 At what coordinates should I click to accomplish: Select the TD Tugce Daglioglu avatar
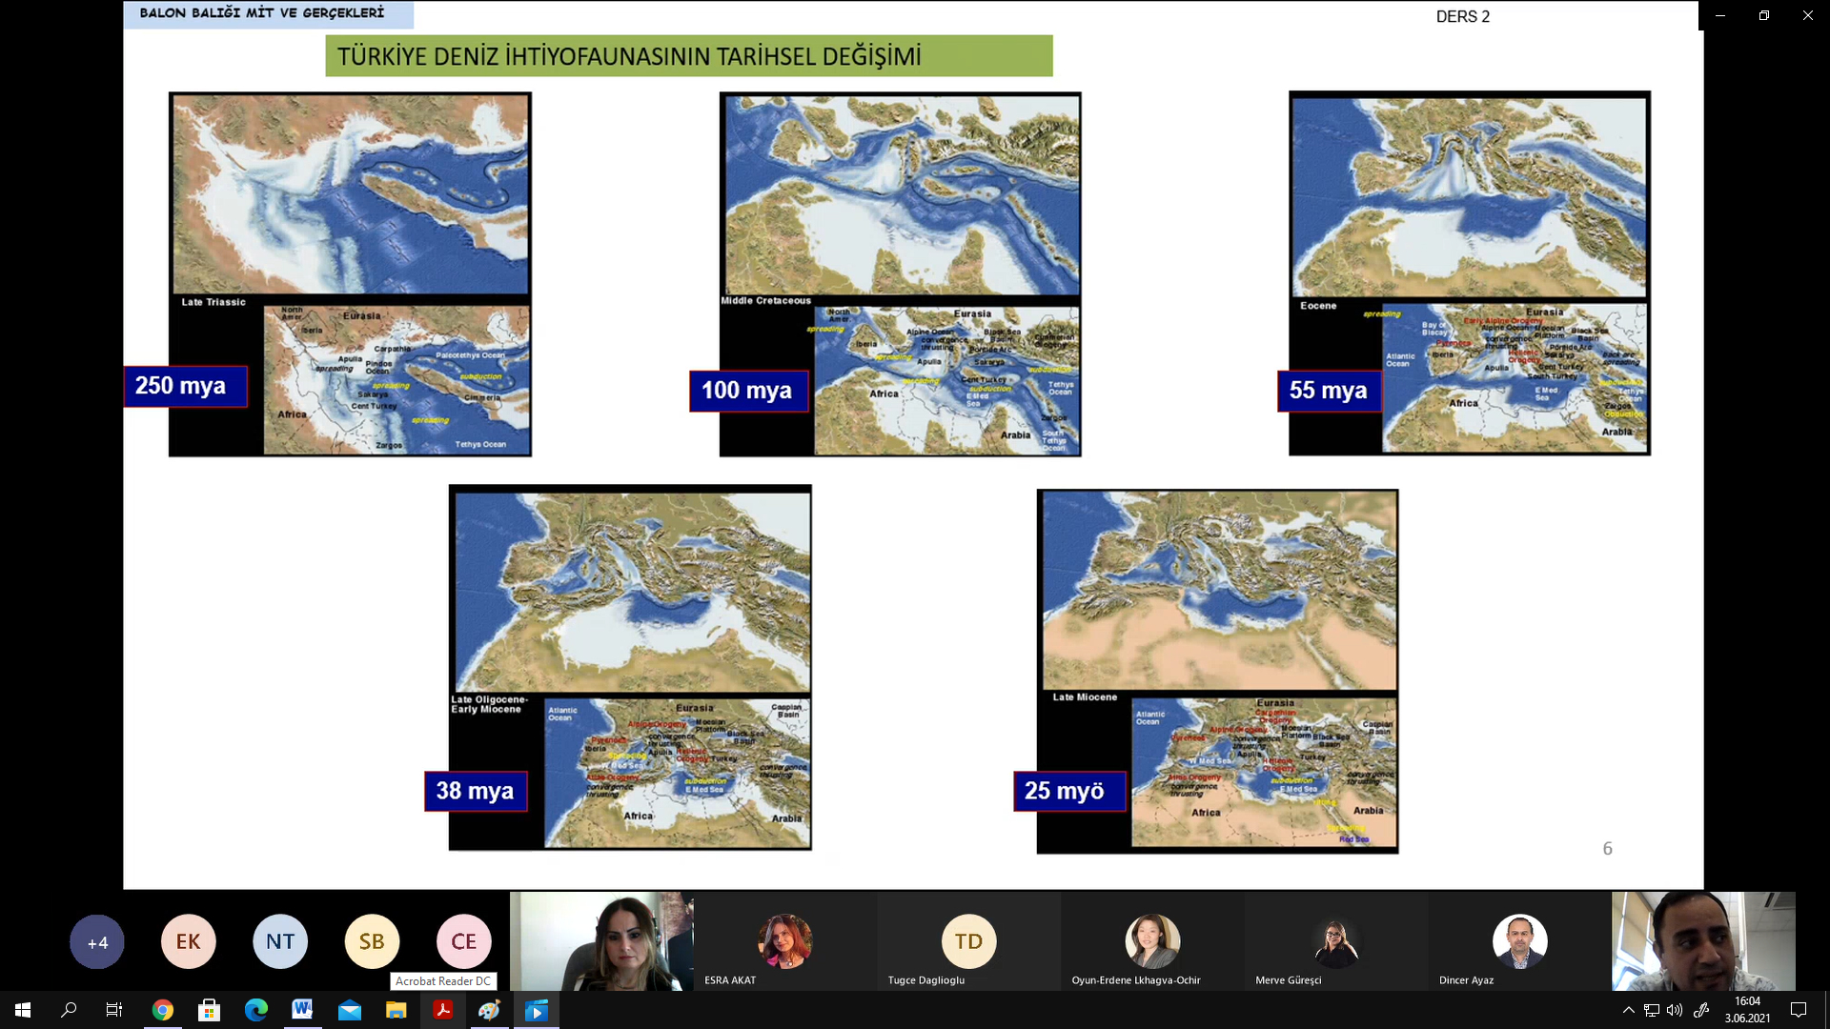(x=968, y=941)
